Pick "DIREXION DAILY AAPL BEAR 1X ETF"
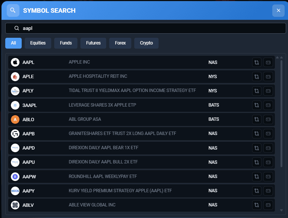 click(103, 148)
